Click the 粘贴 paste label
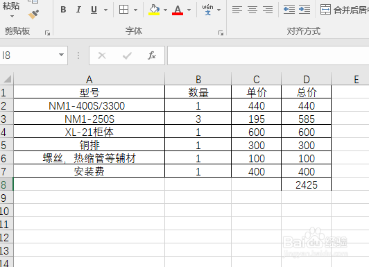This screenshot has height=267, width=369. [10, 6]
